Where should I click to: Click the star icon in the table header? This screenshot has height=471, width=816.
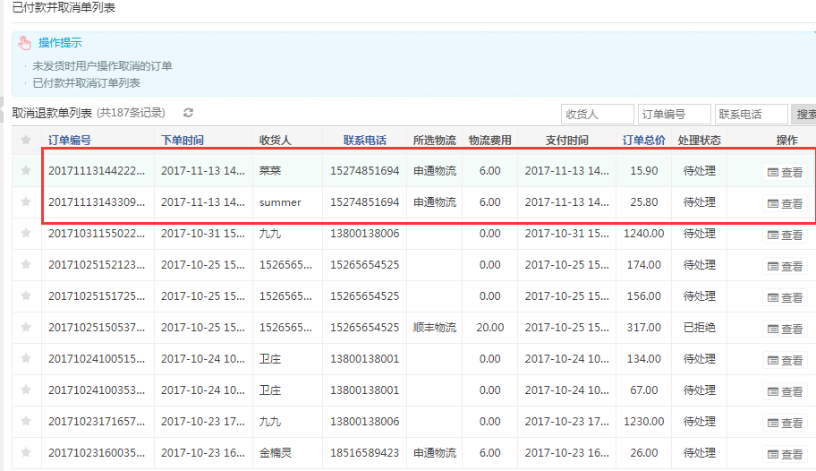coord(26,140)
